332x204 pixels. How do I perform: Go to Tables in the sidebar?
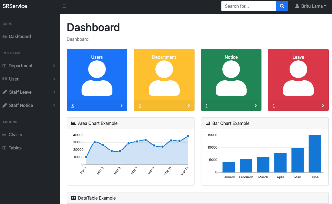tap(15, 148)
